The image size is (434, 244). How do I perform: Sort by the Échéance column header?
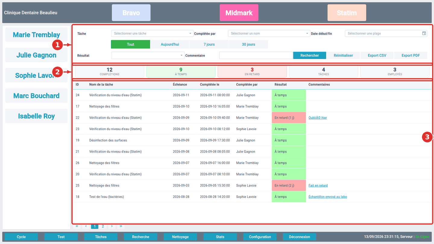pyautogui.click(x=180, y=85)
